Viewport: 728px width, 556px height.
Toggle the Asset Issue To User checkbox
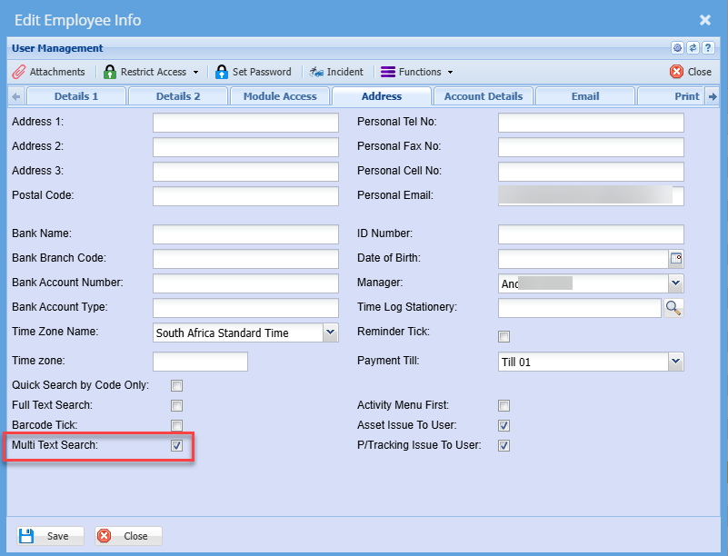(504, 426)
